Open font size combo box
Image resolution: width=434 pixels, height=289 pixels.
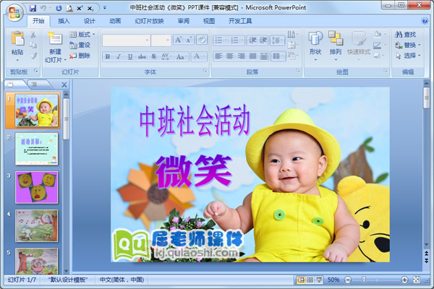pyautogui.click(x=161, y=40)
